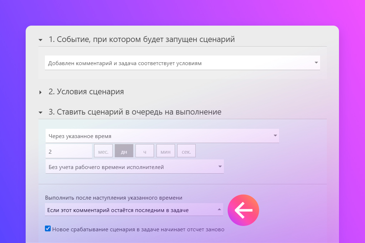365x243 pixels.
Task: Open 'Без учета рабочего времени исполнителей' dropdown
Action: (132, 167)
